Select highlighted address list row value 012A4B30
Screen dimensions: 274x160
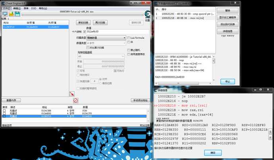point(74,116)
